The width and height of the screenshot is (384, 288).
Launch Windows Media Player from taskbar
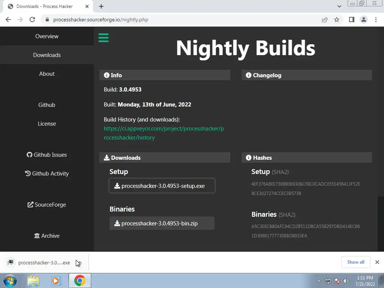click(56, 280)
